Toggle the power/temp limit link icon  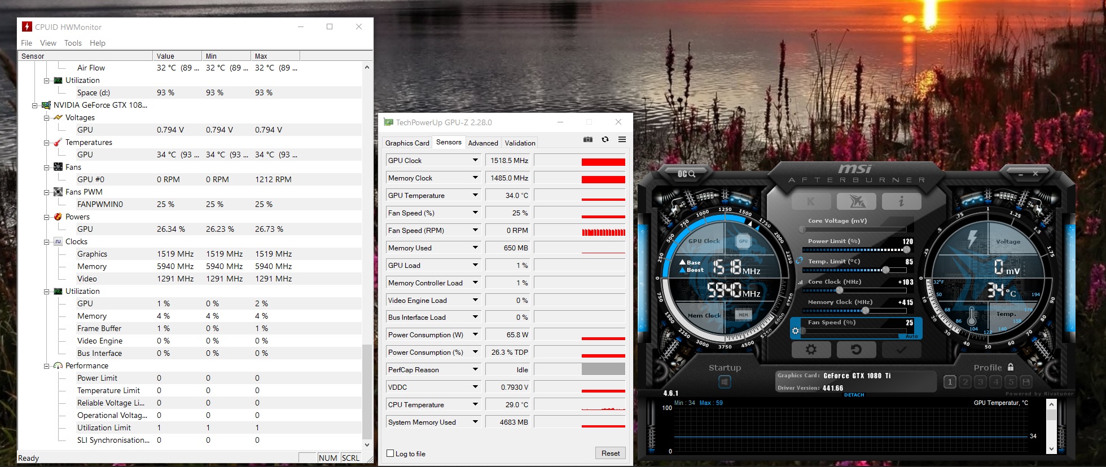coord(800,260)
